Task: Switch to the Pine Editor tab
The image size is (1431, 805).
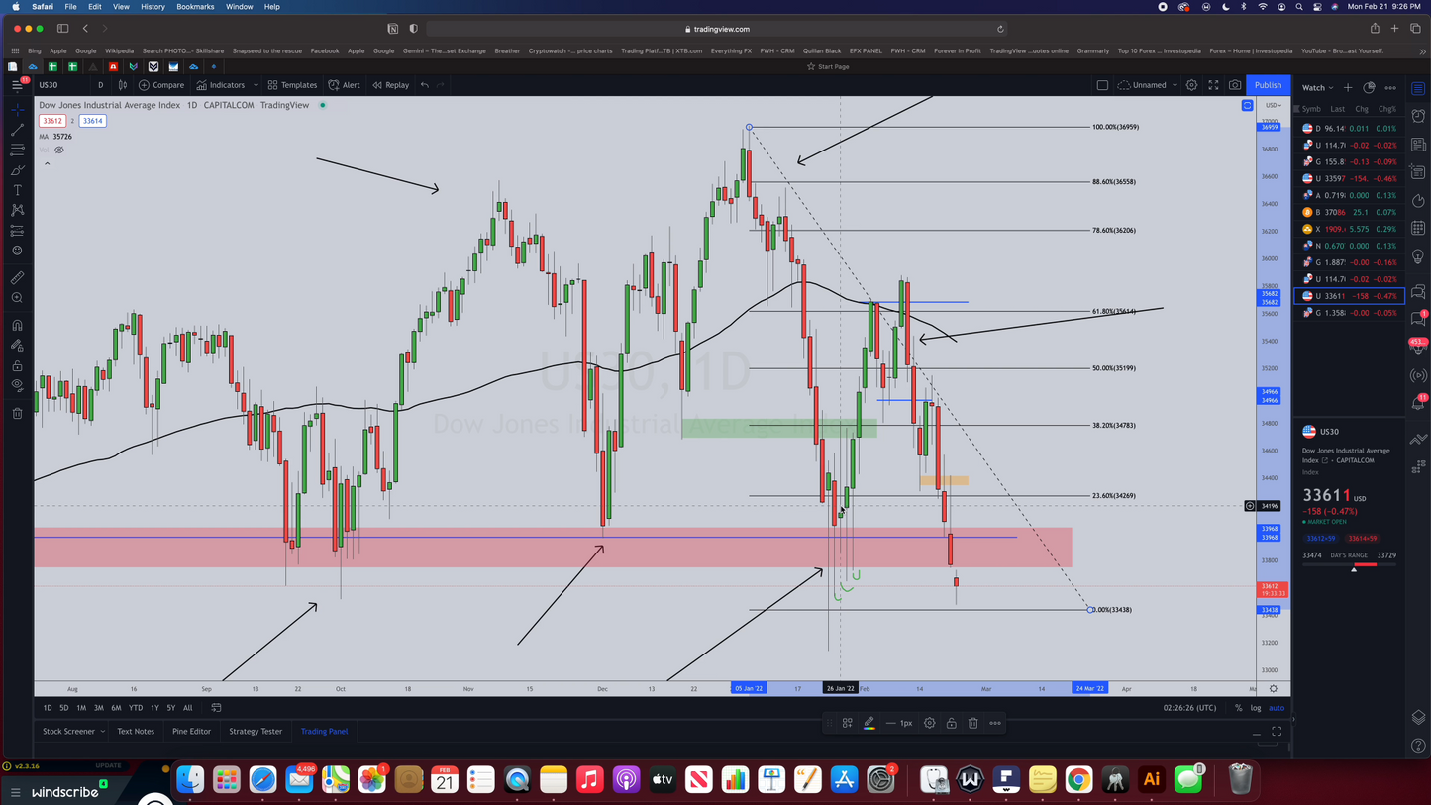Action: pyautogui.click(x=191, y=732)
